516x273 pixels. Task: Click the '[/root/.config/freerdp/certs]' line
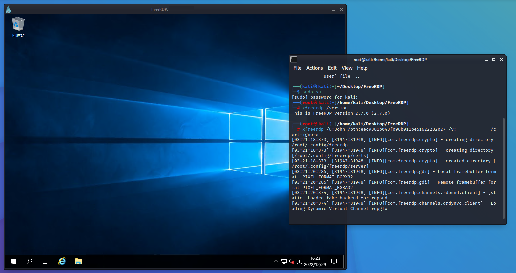click(330, 156)
